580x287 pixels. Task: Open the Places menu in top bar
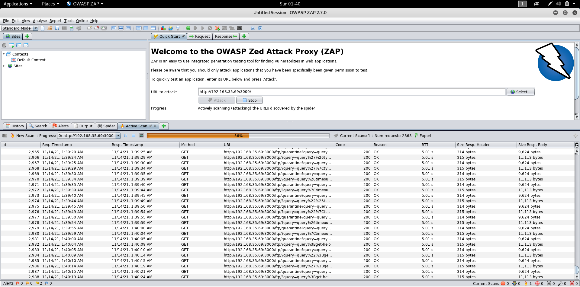point(50,4)
